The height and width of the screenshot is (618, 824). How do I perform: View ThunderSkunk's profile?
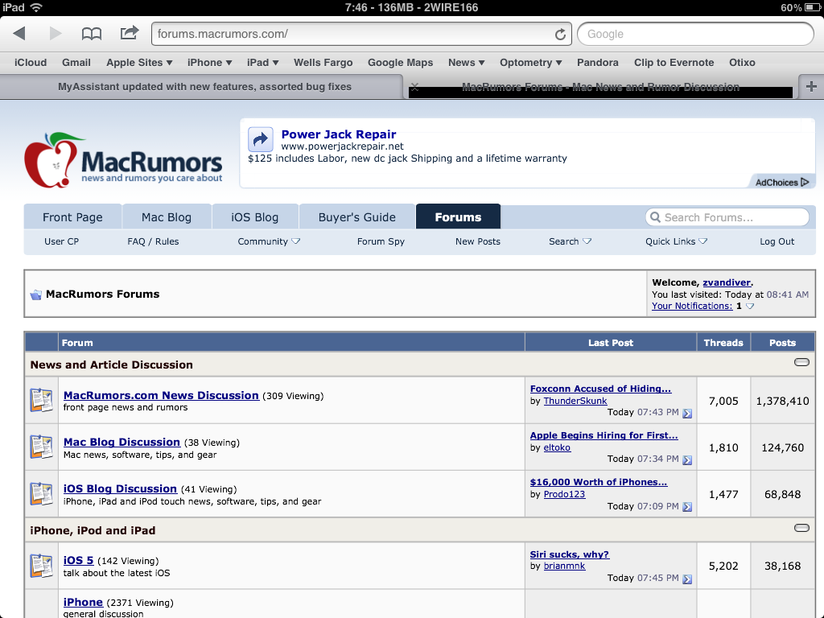click(x=575, y=401)
